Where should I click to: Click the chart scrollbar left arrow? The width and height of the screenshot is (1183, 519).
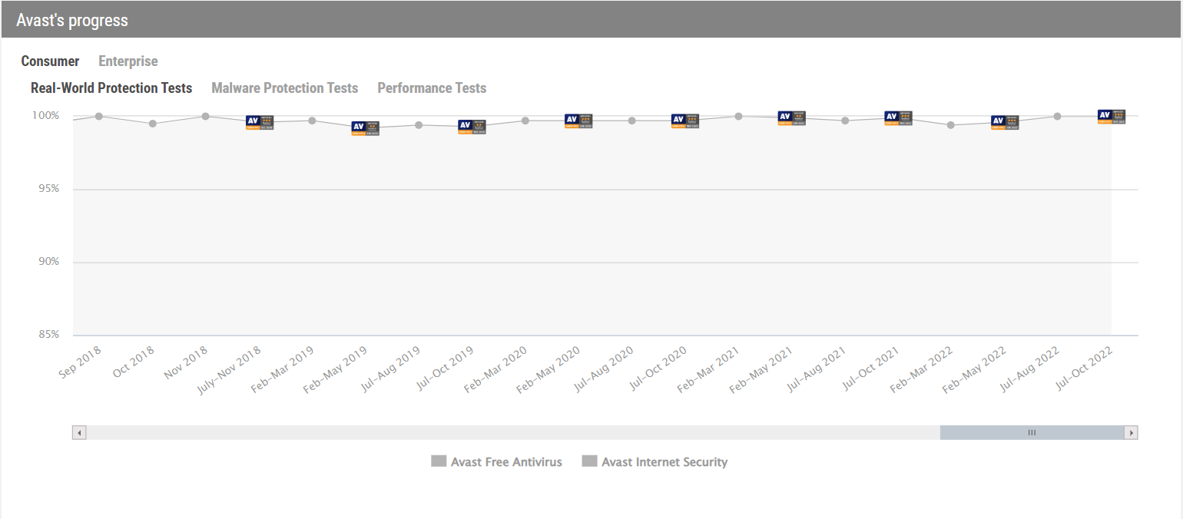[79, 433]
